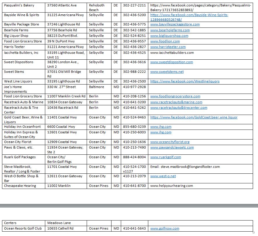
Task: Click Ocean Resorts Golf Club cell
Action: tap(24, 229)
